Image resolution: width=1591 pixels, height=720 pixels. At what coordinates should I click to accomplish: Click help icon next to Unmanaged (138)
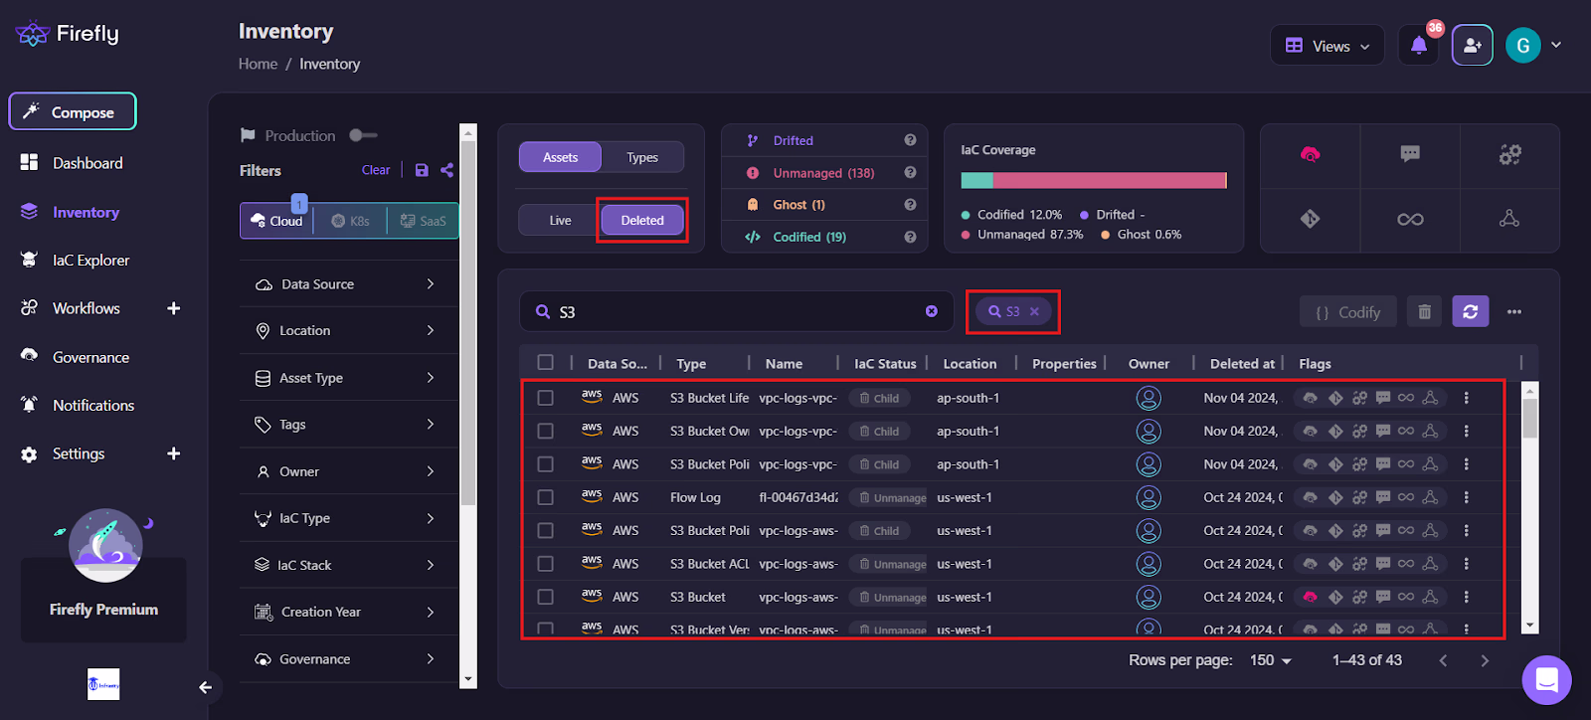tap(910, 172)
